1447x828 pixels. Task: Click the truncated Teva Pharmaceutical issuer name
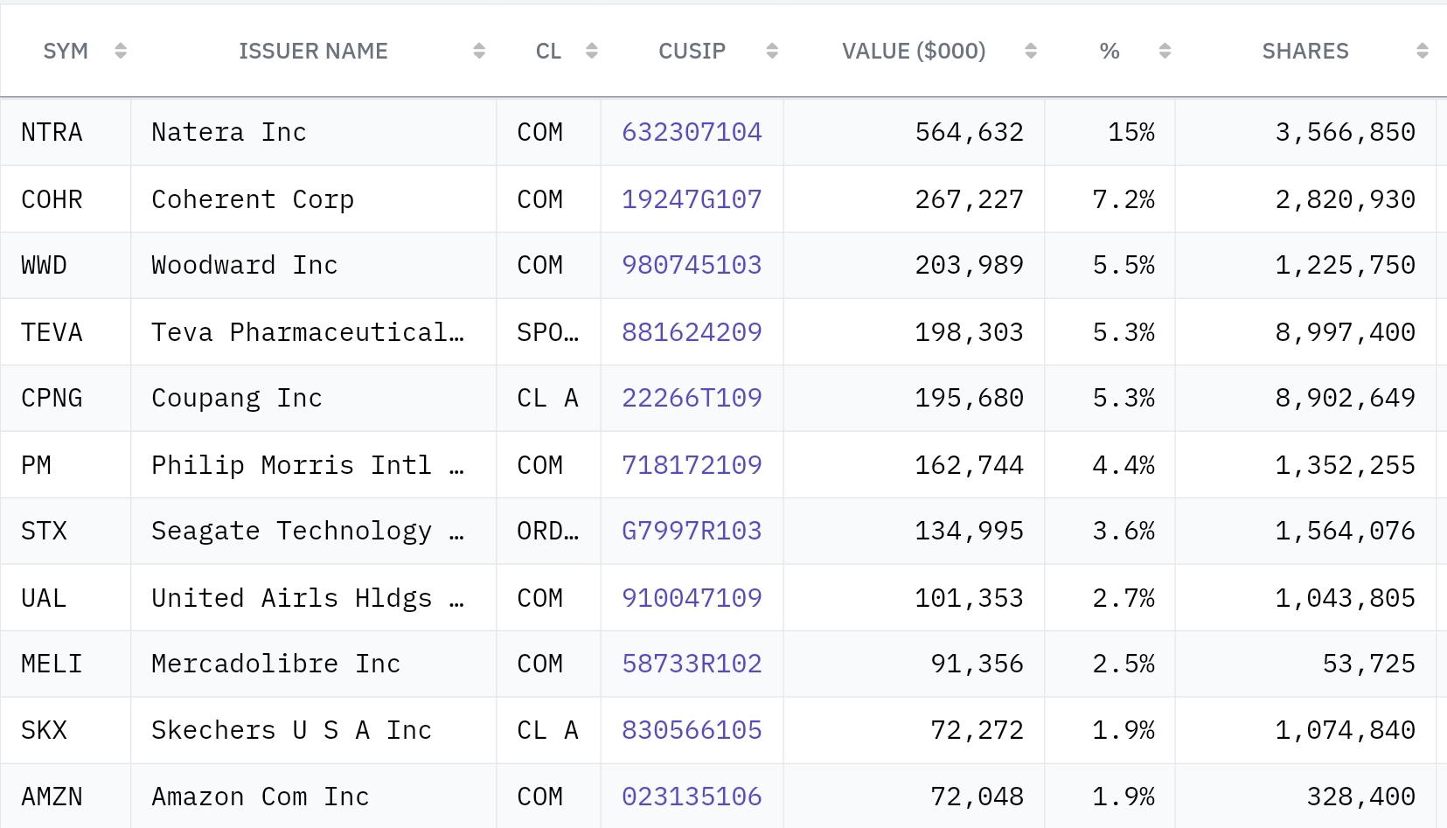[x=308, y=332]
